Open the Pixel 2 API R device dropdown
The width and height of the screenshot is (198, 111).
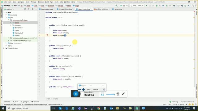(137, 6)
